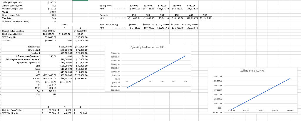This screenshot has height=121, width=301.
Task: Click the 'Year' header cell above year 1
Action: click(64, 25)
